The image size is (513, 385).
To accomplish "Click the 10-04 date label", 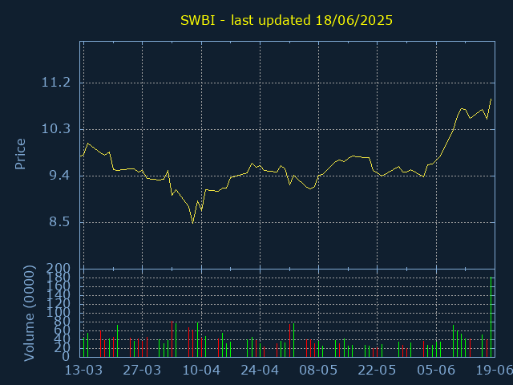I will [x=201, y=371].
